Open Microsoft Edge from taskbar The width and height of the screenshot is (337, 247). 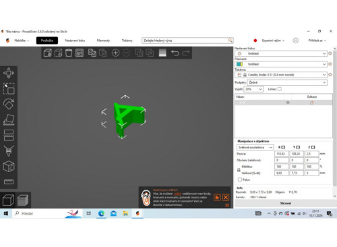tap(101, 213)
